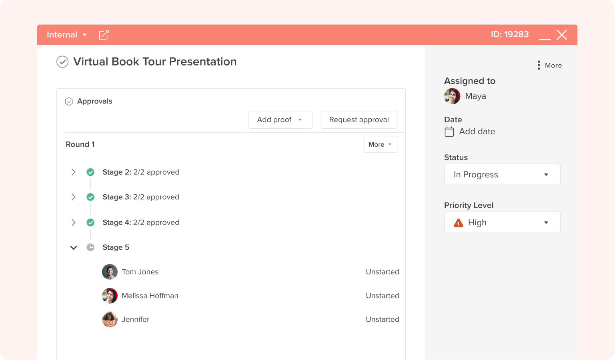Open the In Progress status dropdown

(502, 175)
